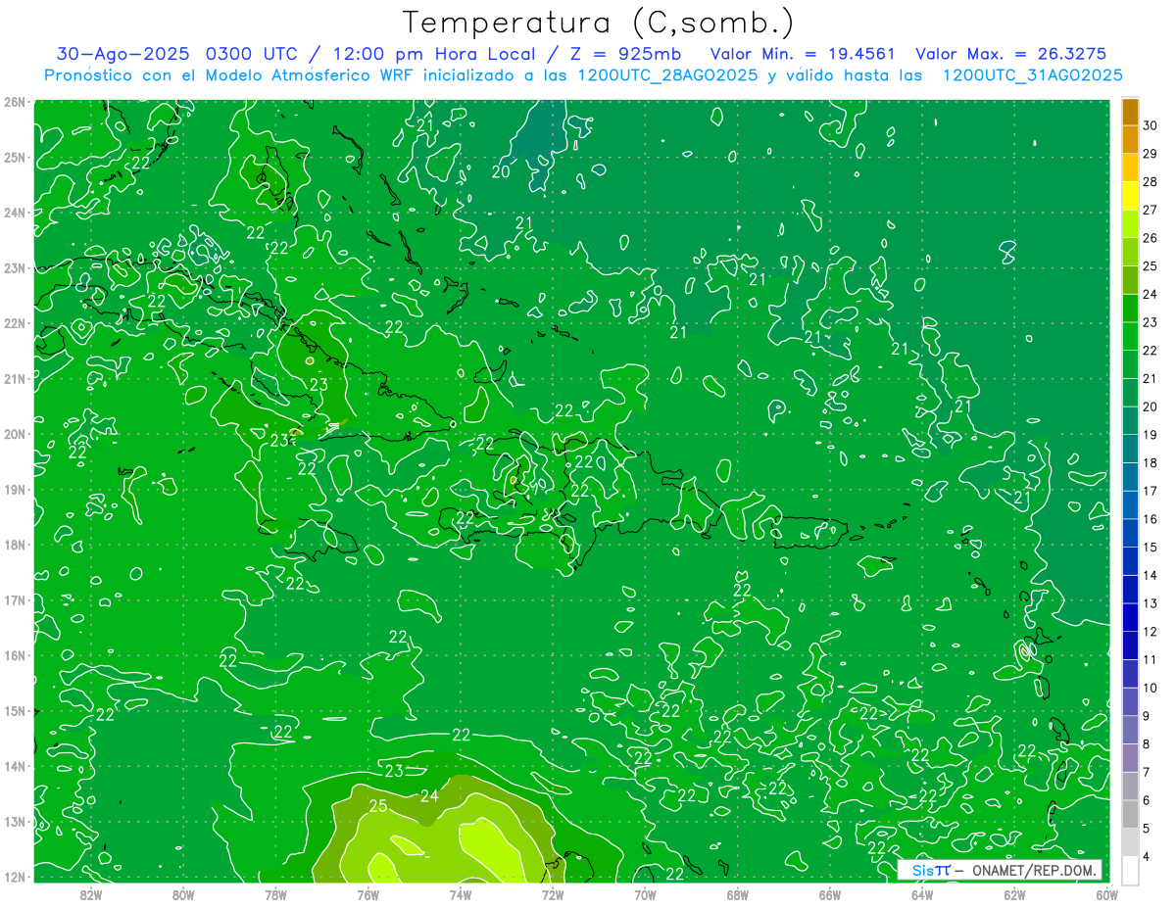Click the color-scale label "10"
Screen dimensions: 1176x908
tap(1150, 688)
